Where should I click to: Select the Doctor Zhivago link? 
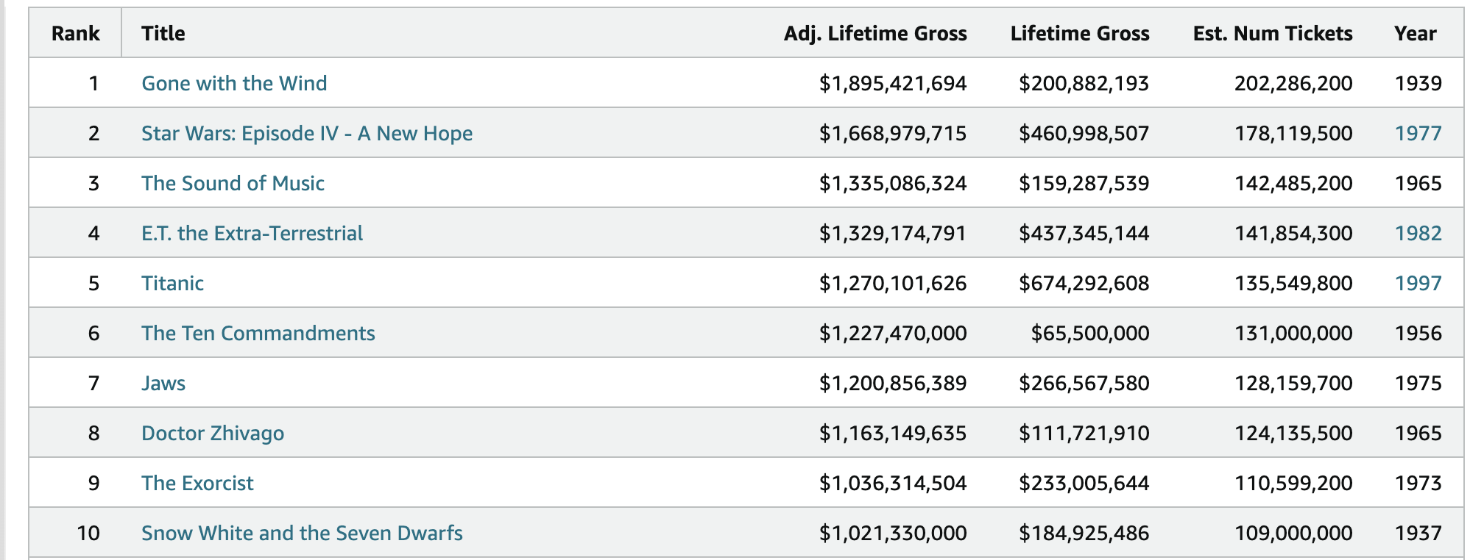coord(213,433)
